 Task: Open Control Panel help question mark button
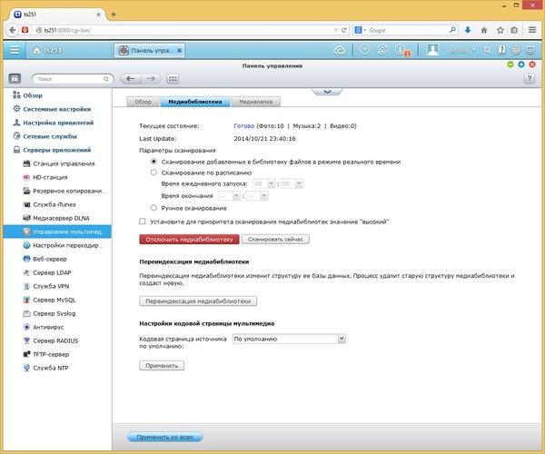[x=530, y=79]
